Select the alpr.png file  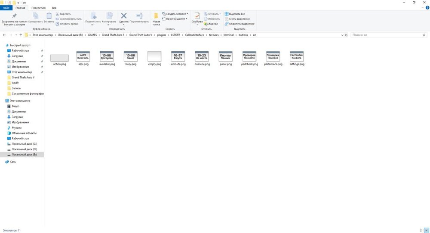(x=83, y=58)
